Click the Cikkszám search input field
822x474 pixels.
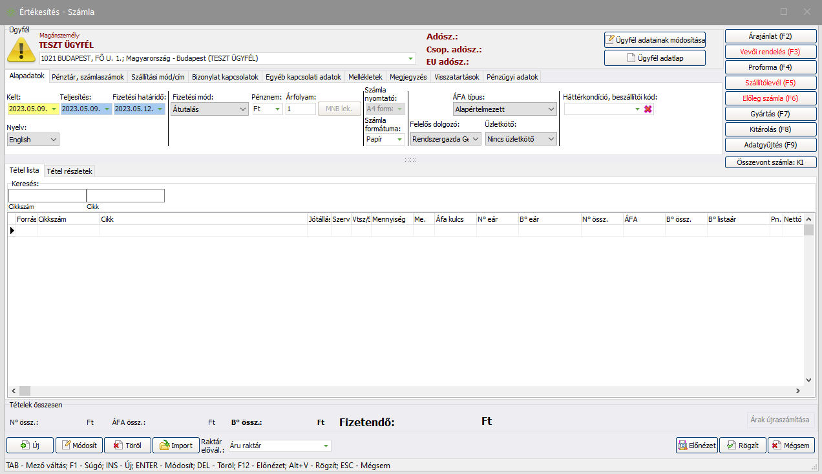(x=47, y=195)
